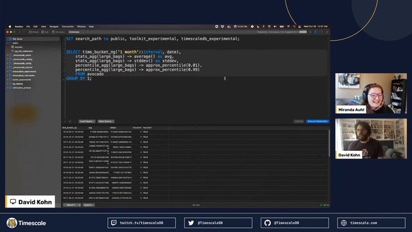Click the Do Not Disturb moon icon
Screen dimensions: 412x232
[258, 26]
